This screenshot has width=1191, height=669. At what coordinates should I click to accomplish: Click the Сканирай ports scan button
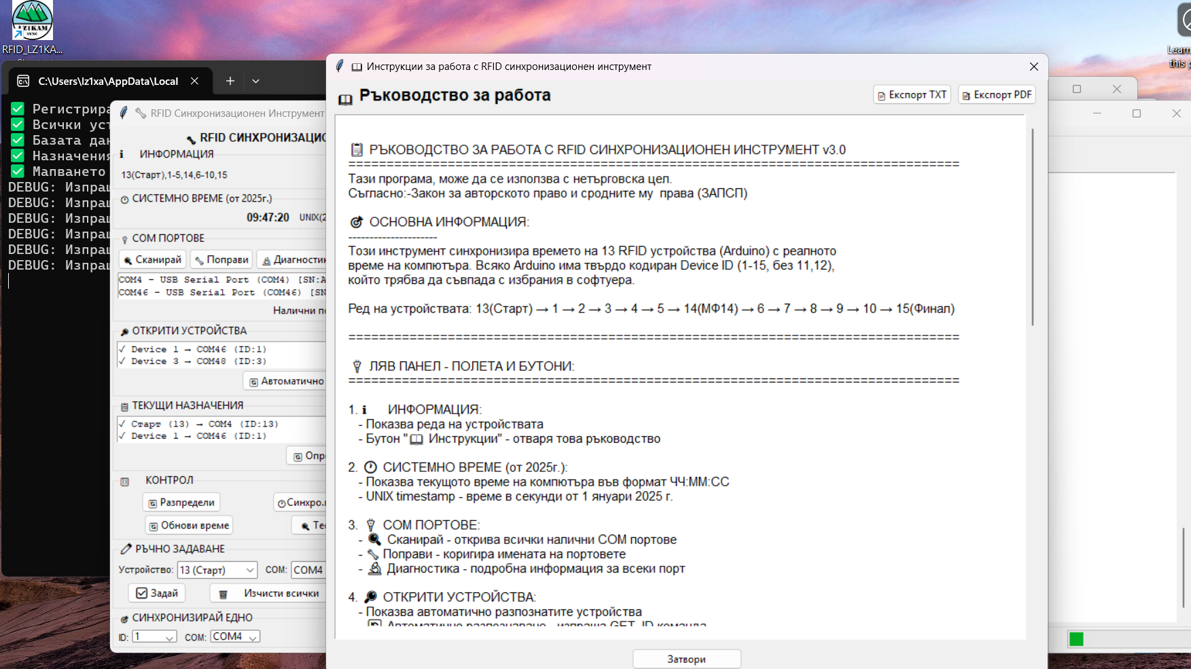[x=153, y=259]
